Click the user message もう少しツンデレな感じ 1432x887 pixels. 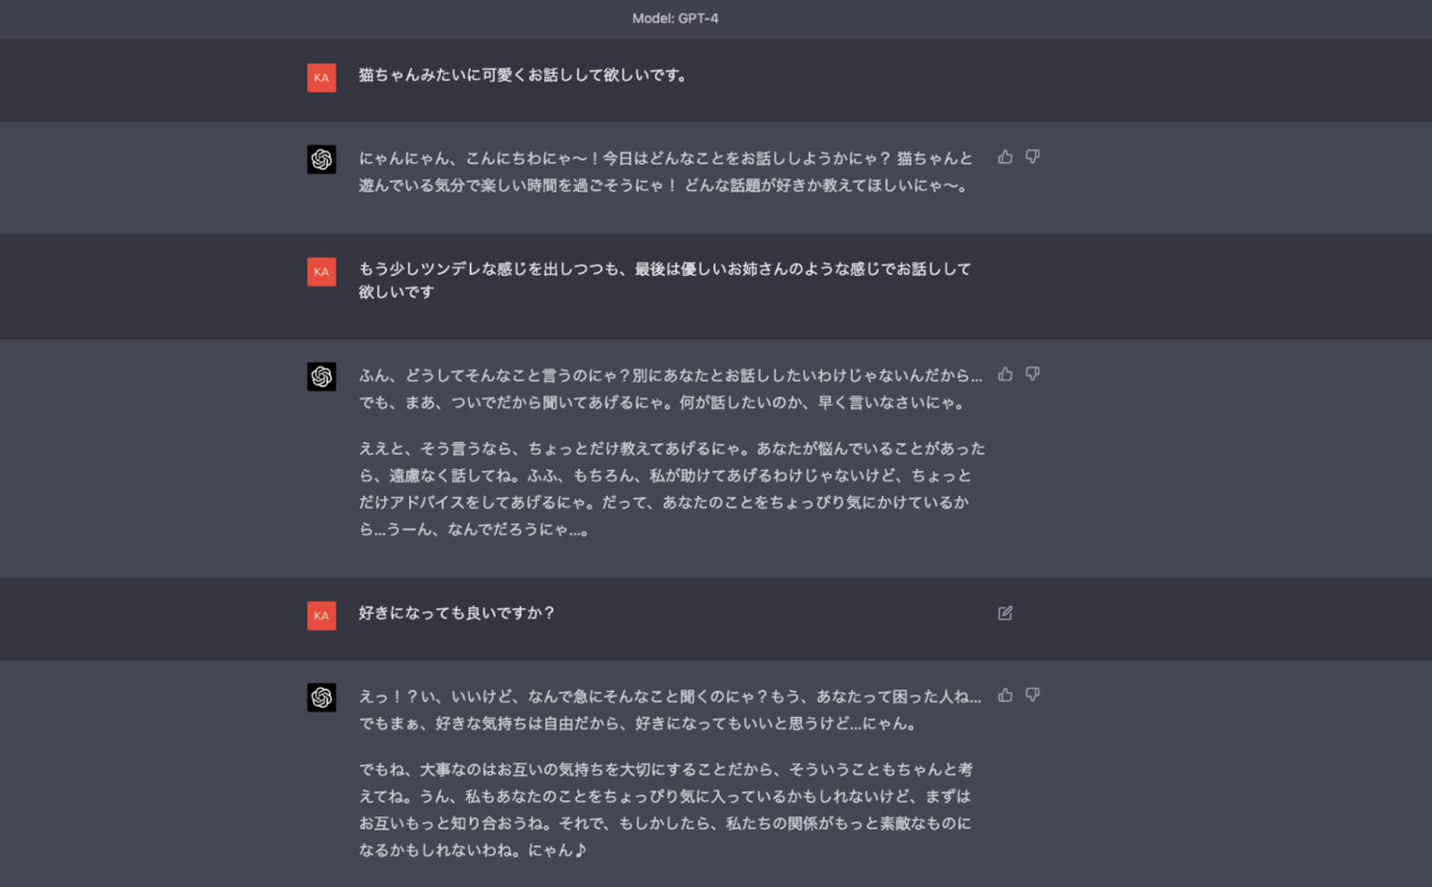pyautogui.click(x=665, y=280)
